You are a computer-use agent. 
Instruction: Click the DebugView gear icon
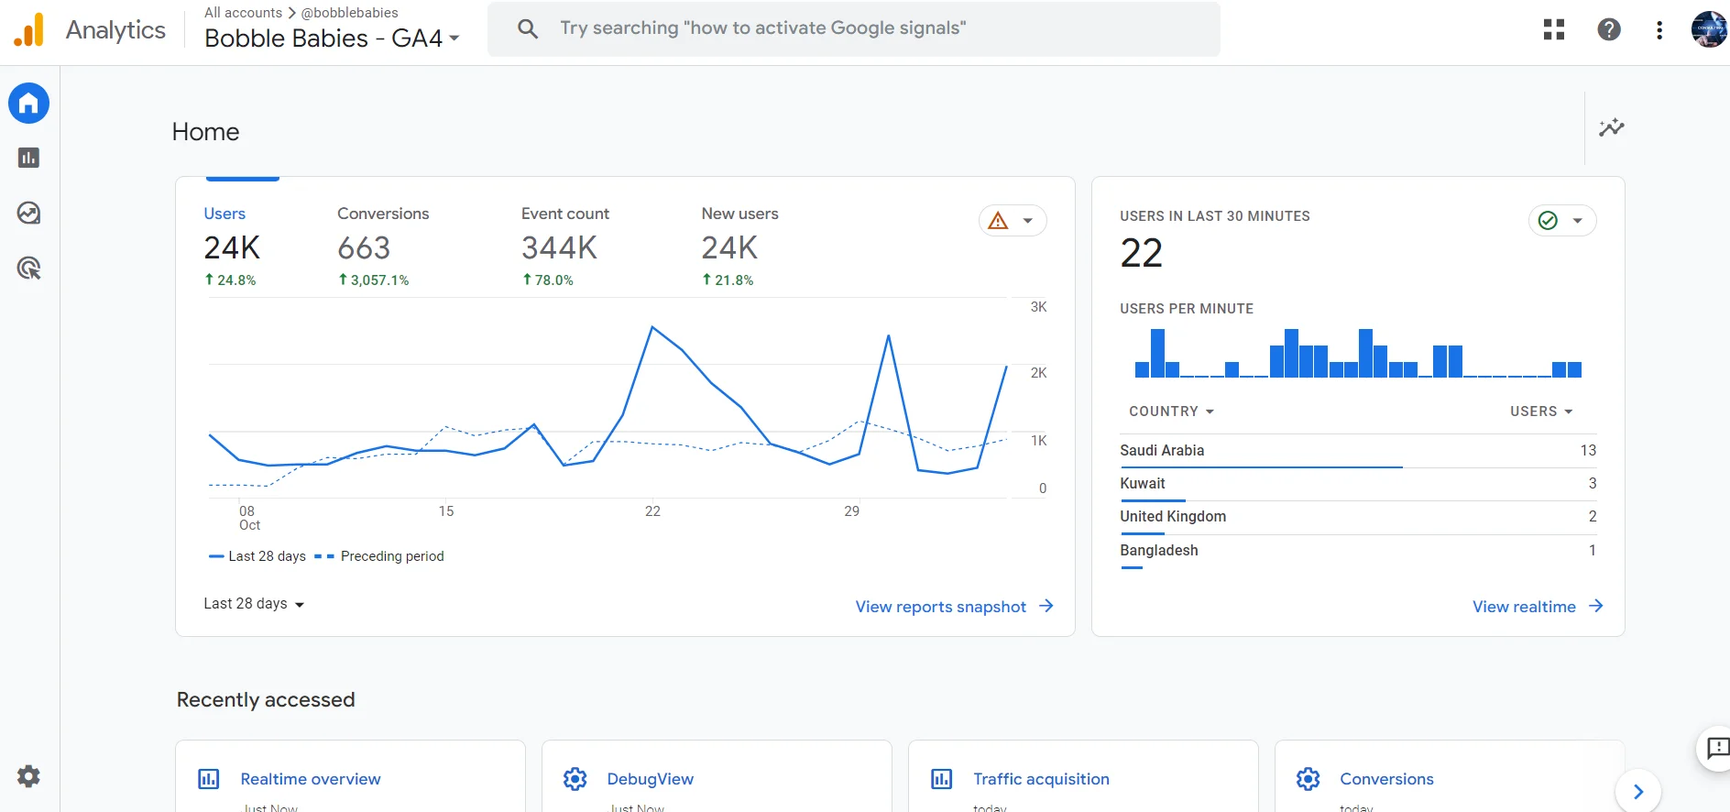click(x=575, y=779)
